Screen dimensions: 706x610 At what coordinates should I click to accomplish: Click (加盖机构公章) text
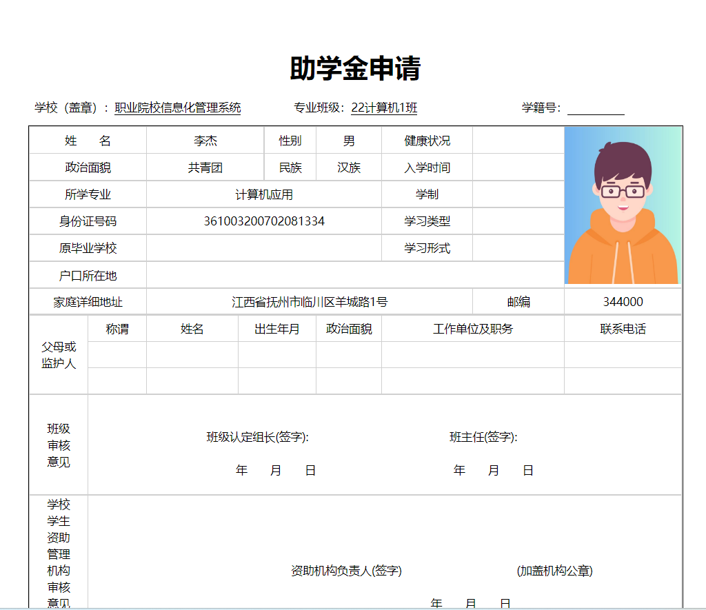pyautogui.click(x=555, y=571)
